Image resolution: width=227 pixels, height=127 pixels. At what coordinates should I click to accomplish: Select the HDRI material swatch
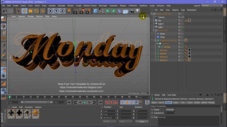click(x=27, y=114)
